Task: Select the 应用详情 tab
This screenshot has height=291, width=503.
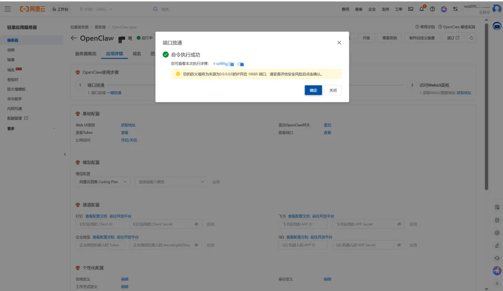Action: click(x=115, y=54)
